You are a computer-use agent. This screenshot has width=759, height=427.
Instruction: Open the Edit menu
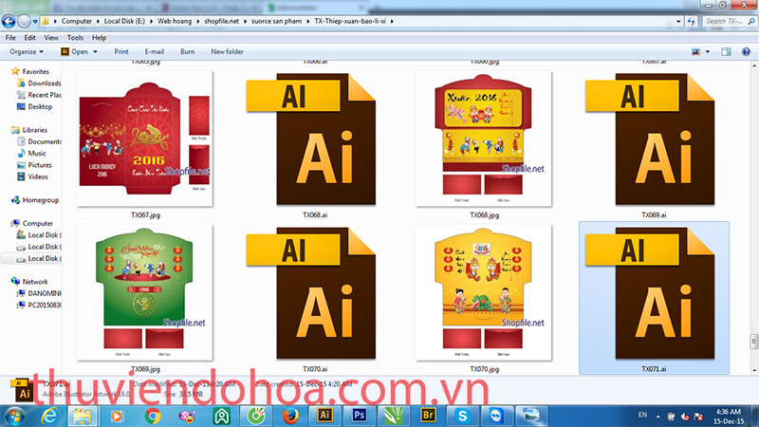pos(30,38)
